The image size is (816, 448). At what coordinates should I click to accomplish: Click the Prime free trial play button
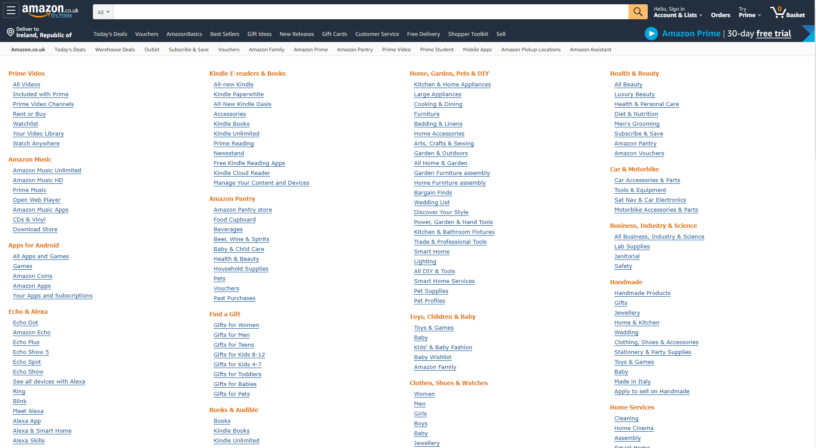[x=651, y=33]
